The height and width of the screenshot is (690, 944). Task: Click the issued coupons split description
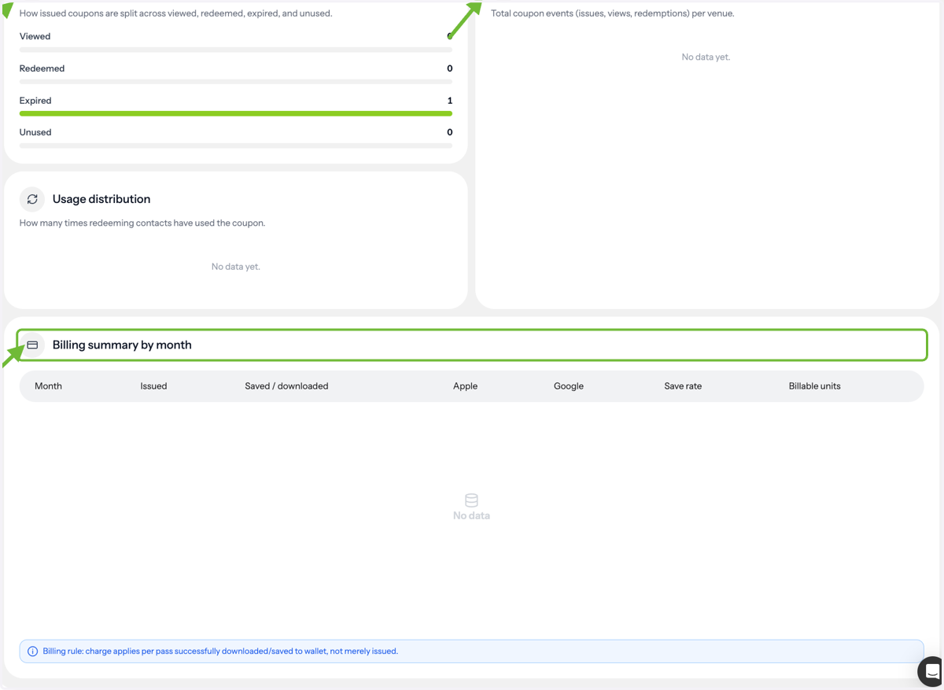(x=175, y=13)
